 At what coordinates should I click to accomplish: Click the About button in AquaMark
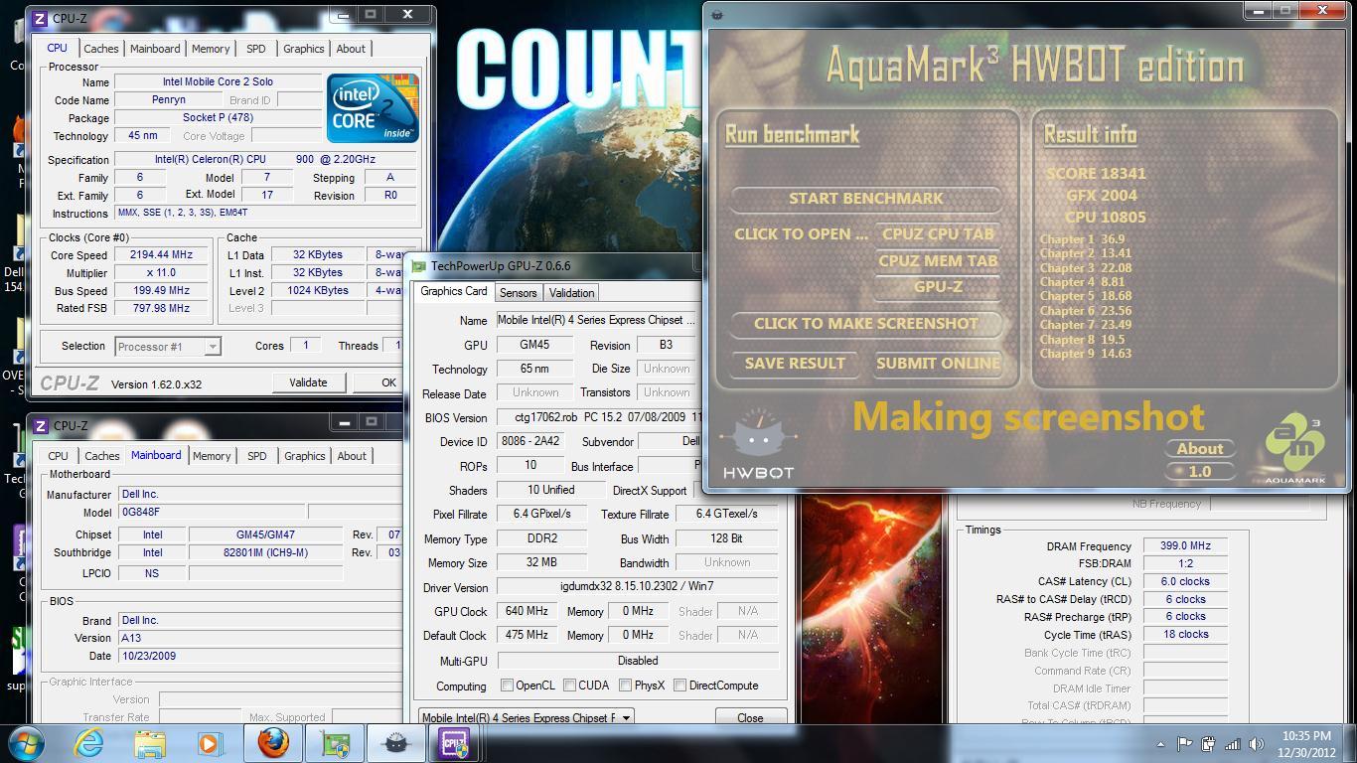[1200, 449]
